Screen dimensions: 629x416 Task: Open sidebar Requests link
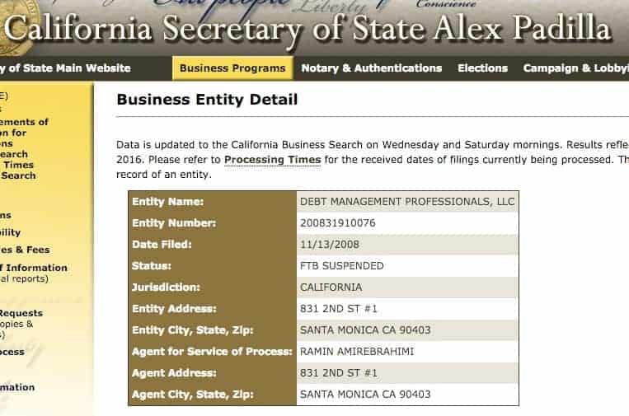pos(21,313)
